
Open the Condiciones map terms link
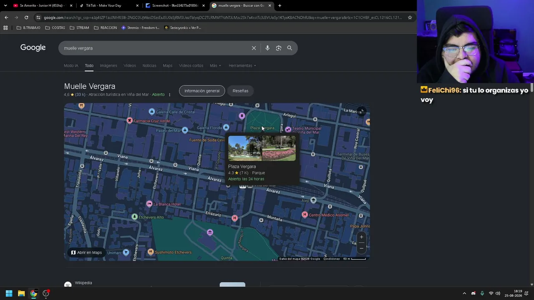[332, 259]
